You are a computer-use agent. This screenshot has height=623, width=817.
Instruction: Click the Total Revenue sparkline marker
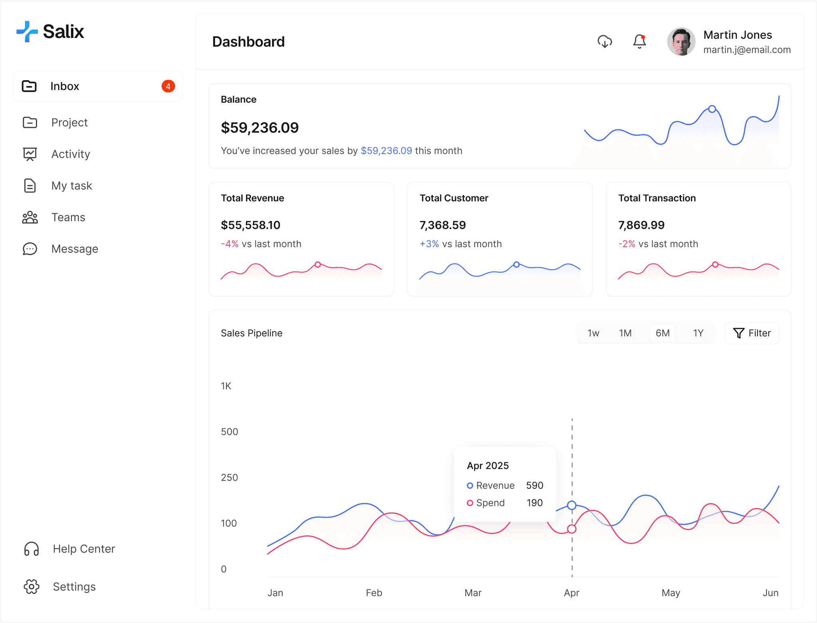(318, 264)
